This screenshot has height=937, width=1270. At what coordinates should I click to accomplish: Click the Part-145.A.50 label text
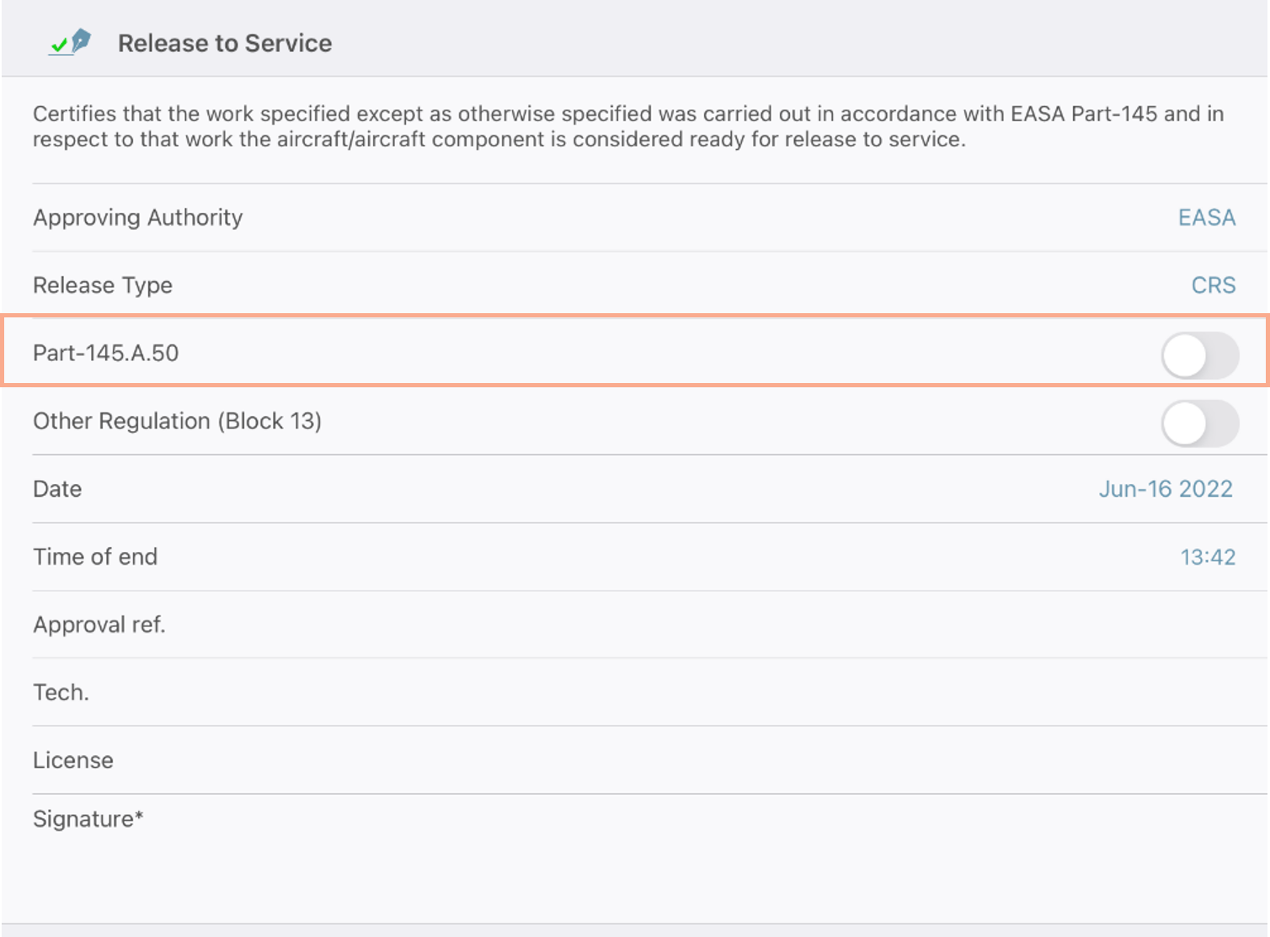tap(106, 353)
